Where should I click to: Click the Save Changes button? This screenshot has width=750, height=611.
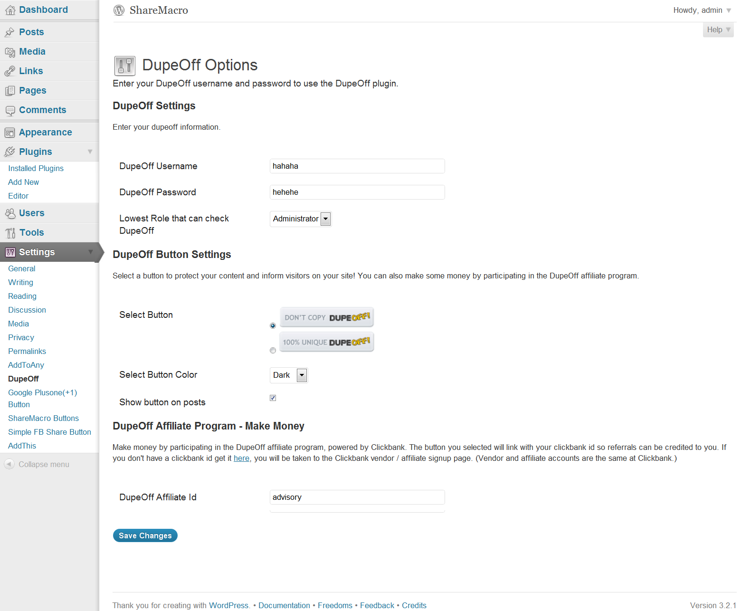(x=145, y=535)
